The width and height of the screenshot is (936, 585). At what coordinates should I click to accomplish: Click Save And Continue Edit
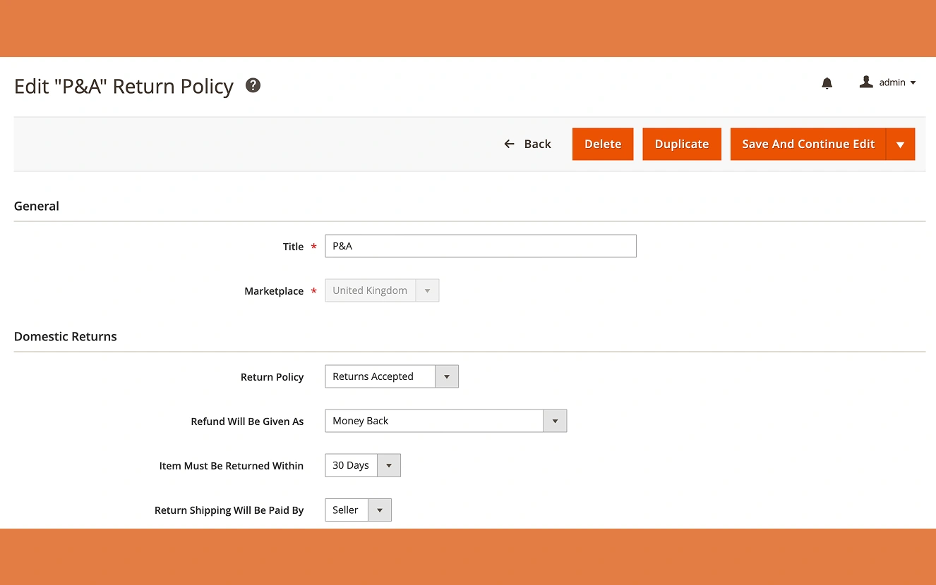[808, 144]
